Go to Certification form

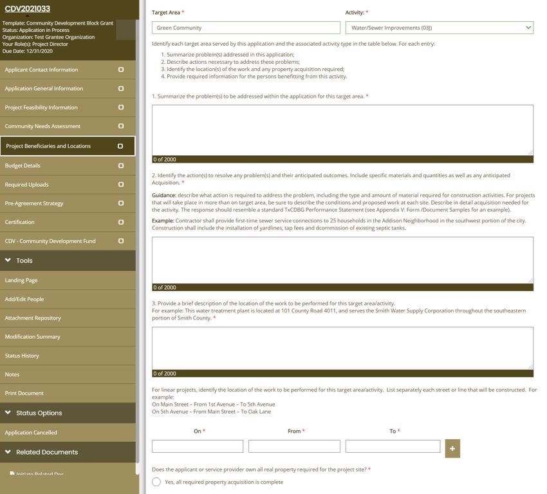coord(19,222)
